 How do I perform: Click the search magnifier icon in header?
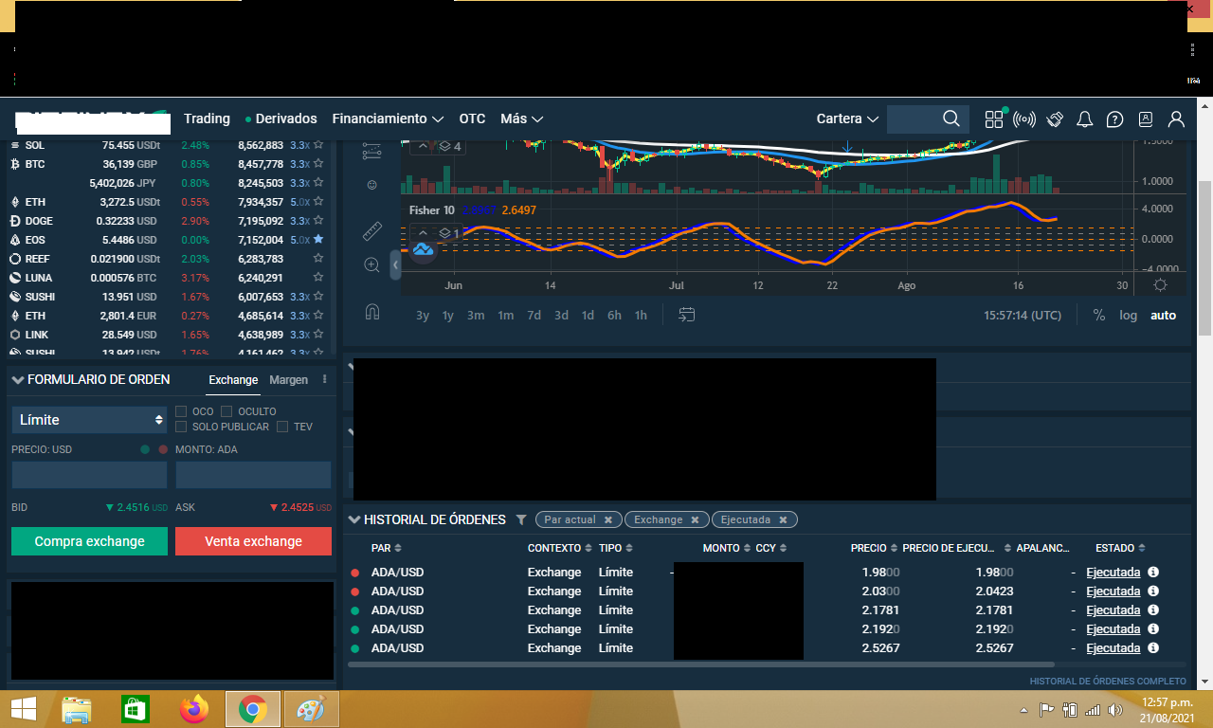pos(951,118)
